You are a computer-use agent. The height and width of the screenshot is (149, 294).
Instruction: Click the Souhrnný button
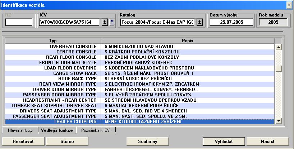click(148, 141)
